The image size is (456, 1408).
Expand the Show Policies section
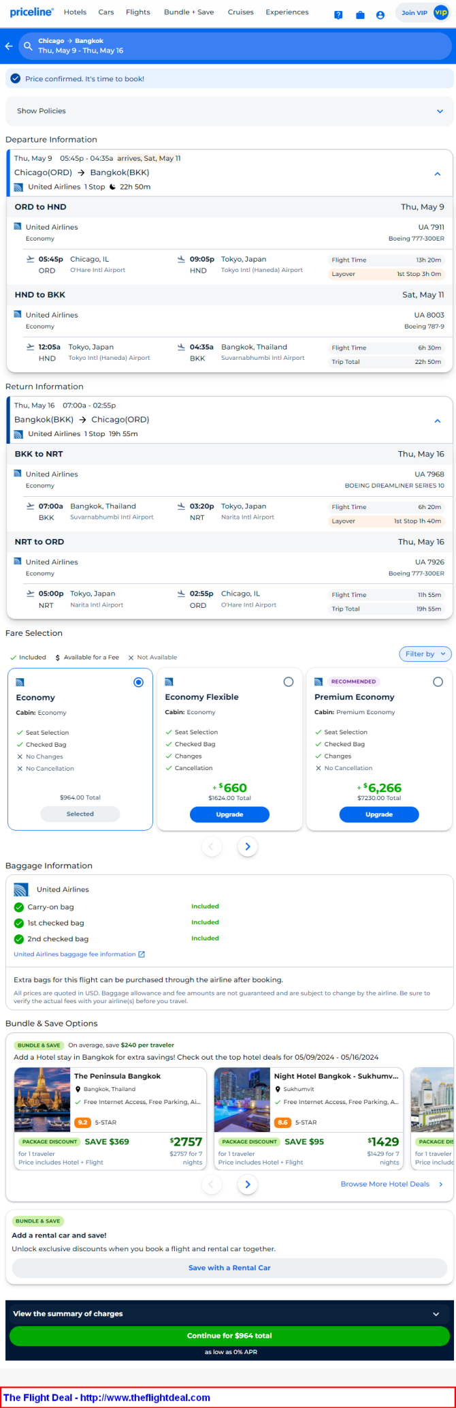point(229,111)
